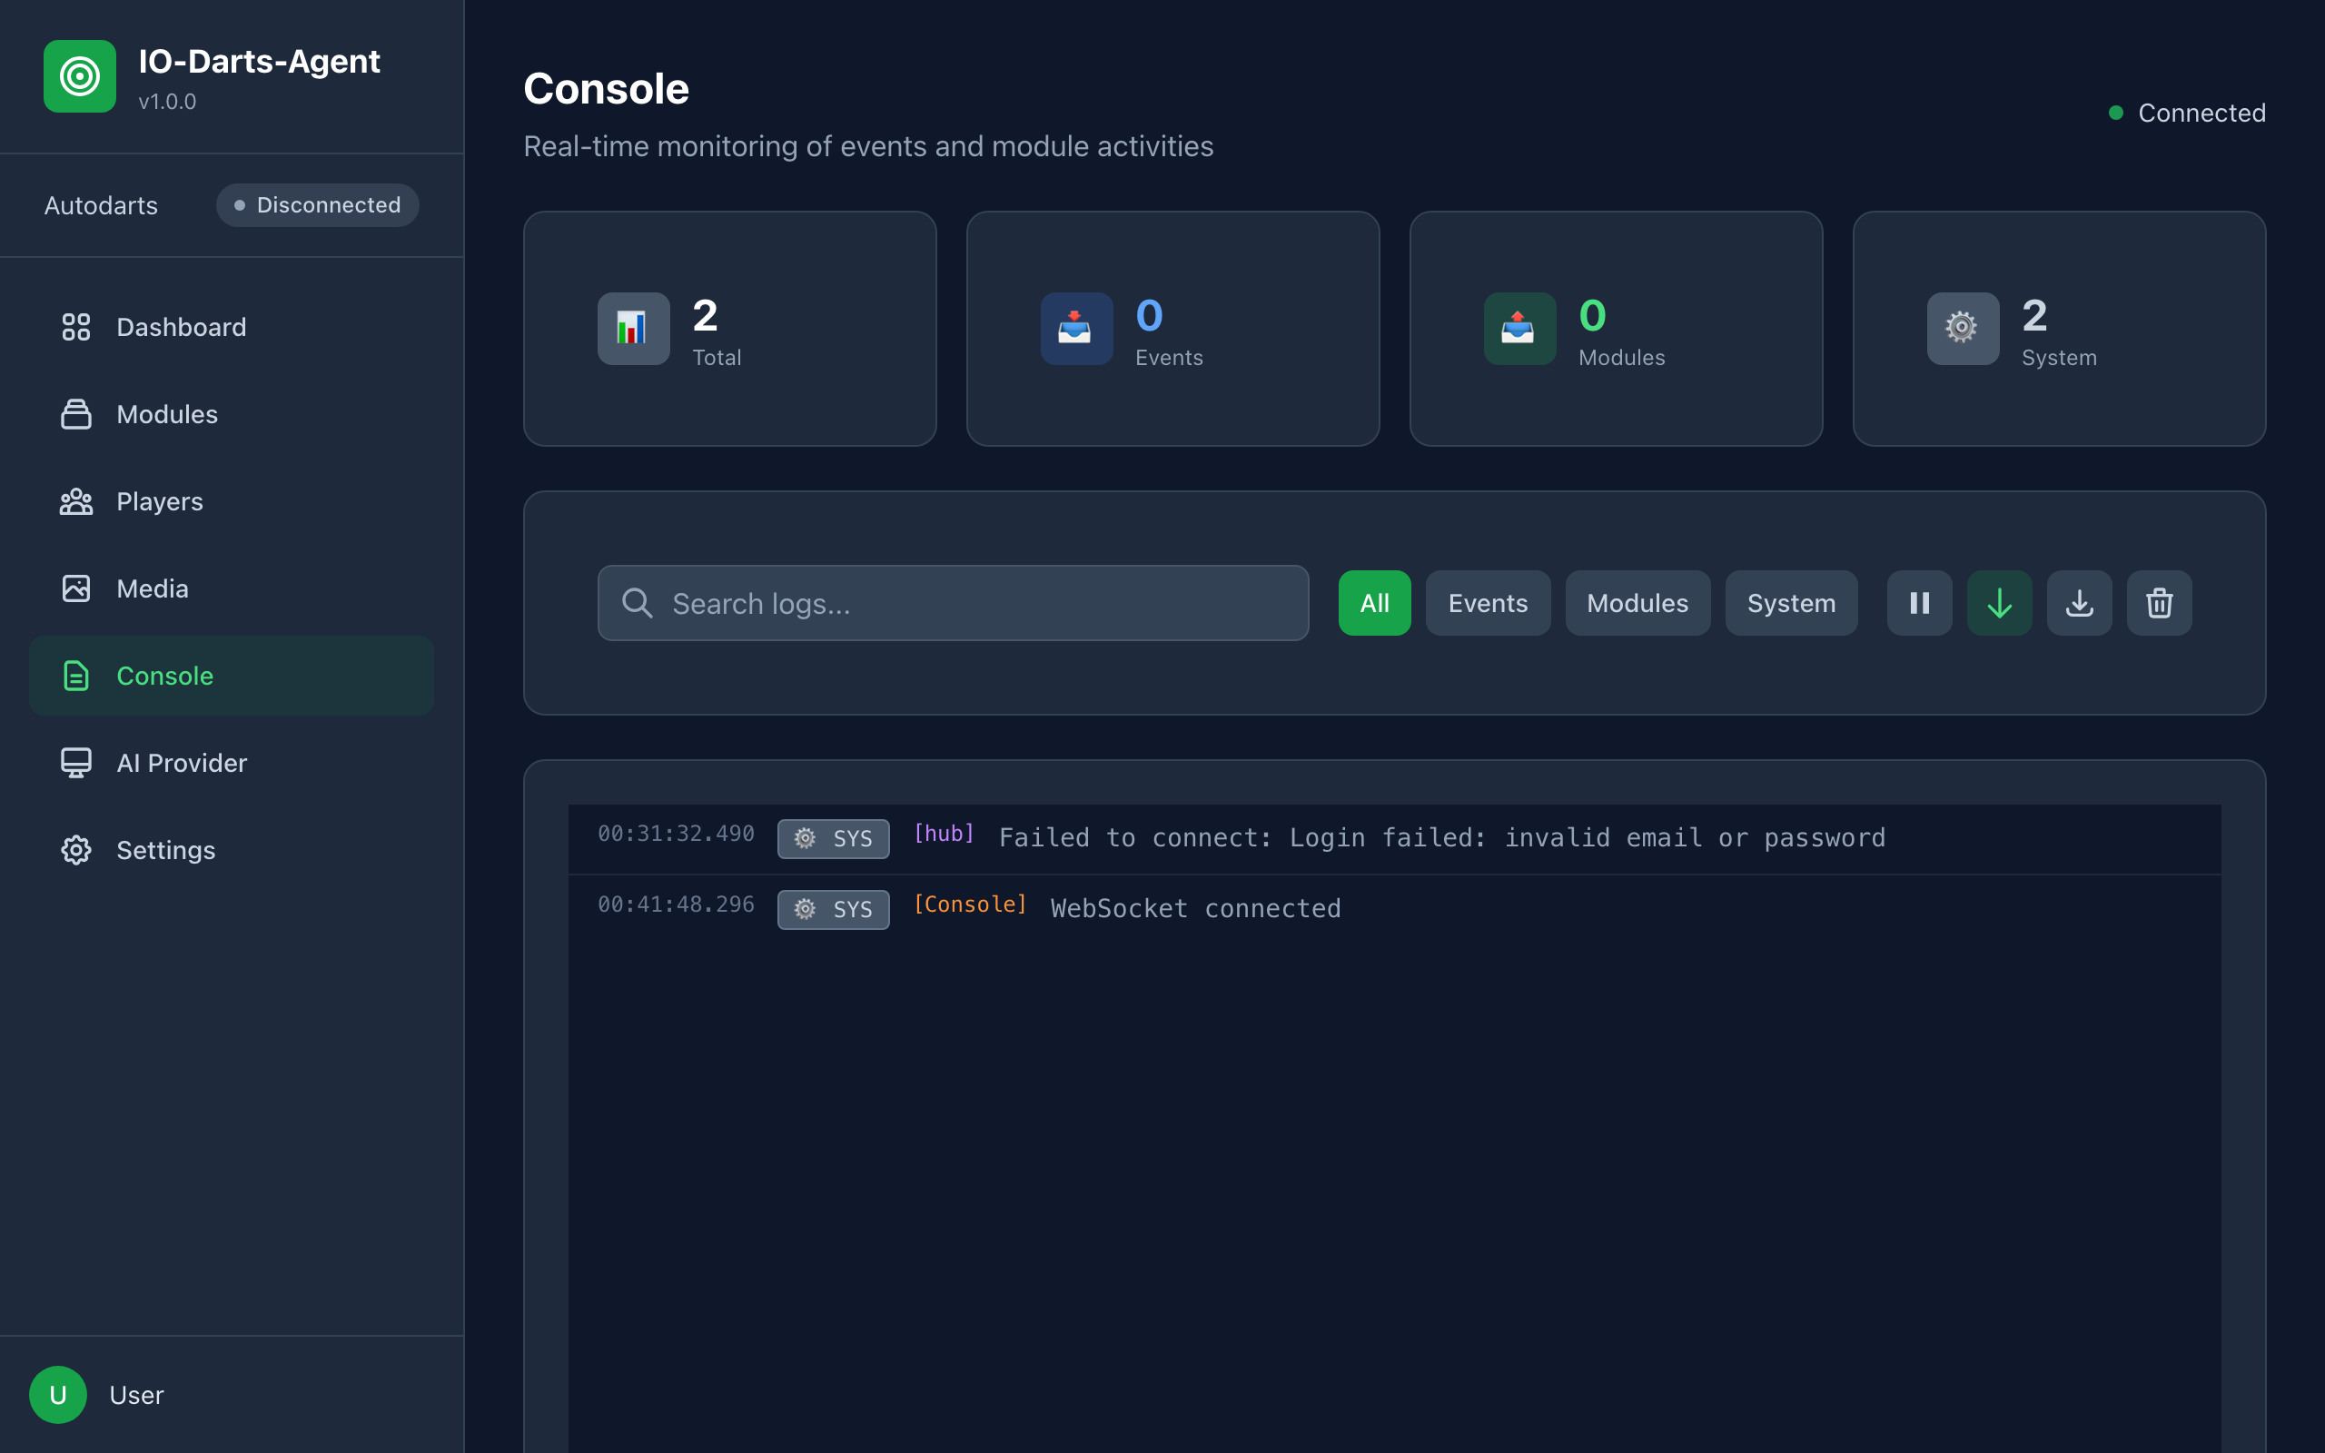Click the Autodarts label in sidebar
The image size is (2325, 1453).
[101, 204]
